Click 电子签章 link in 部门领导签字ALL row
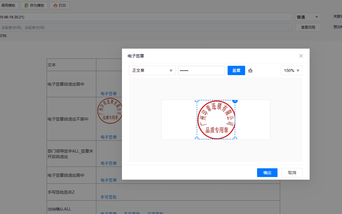 (109, 163)
